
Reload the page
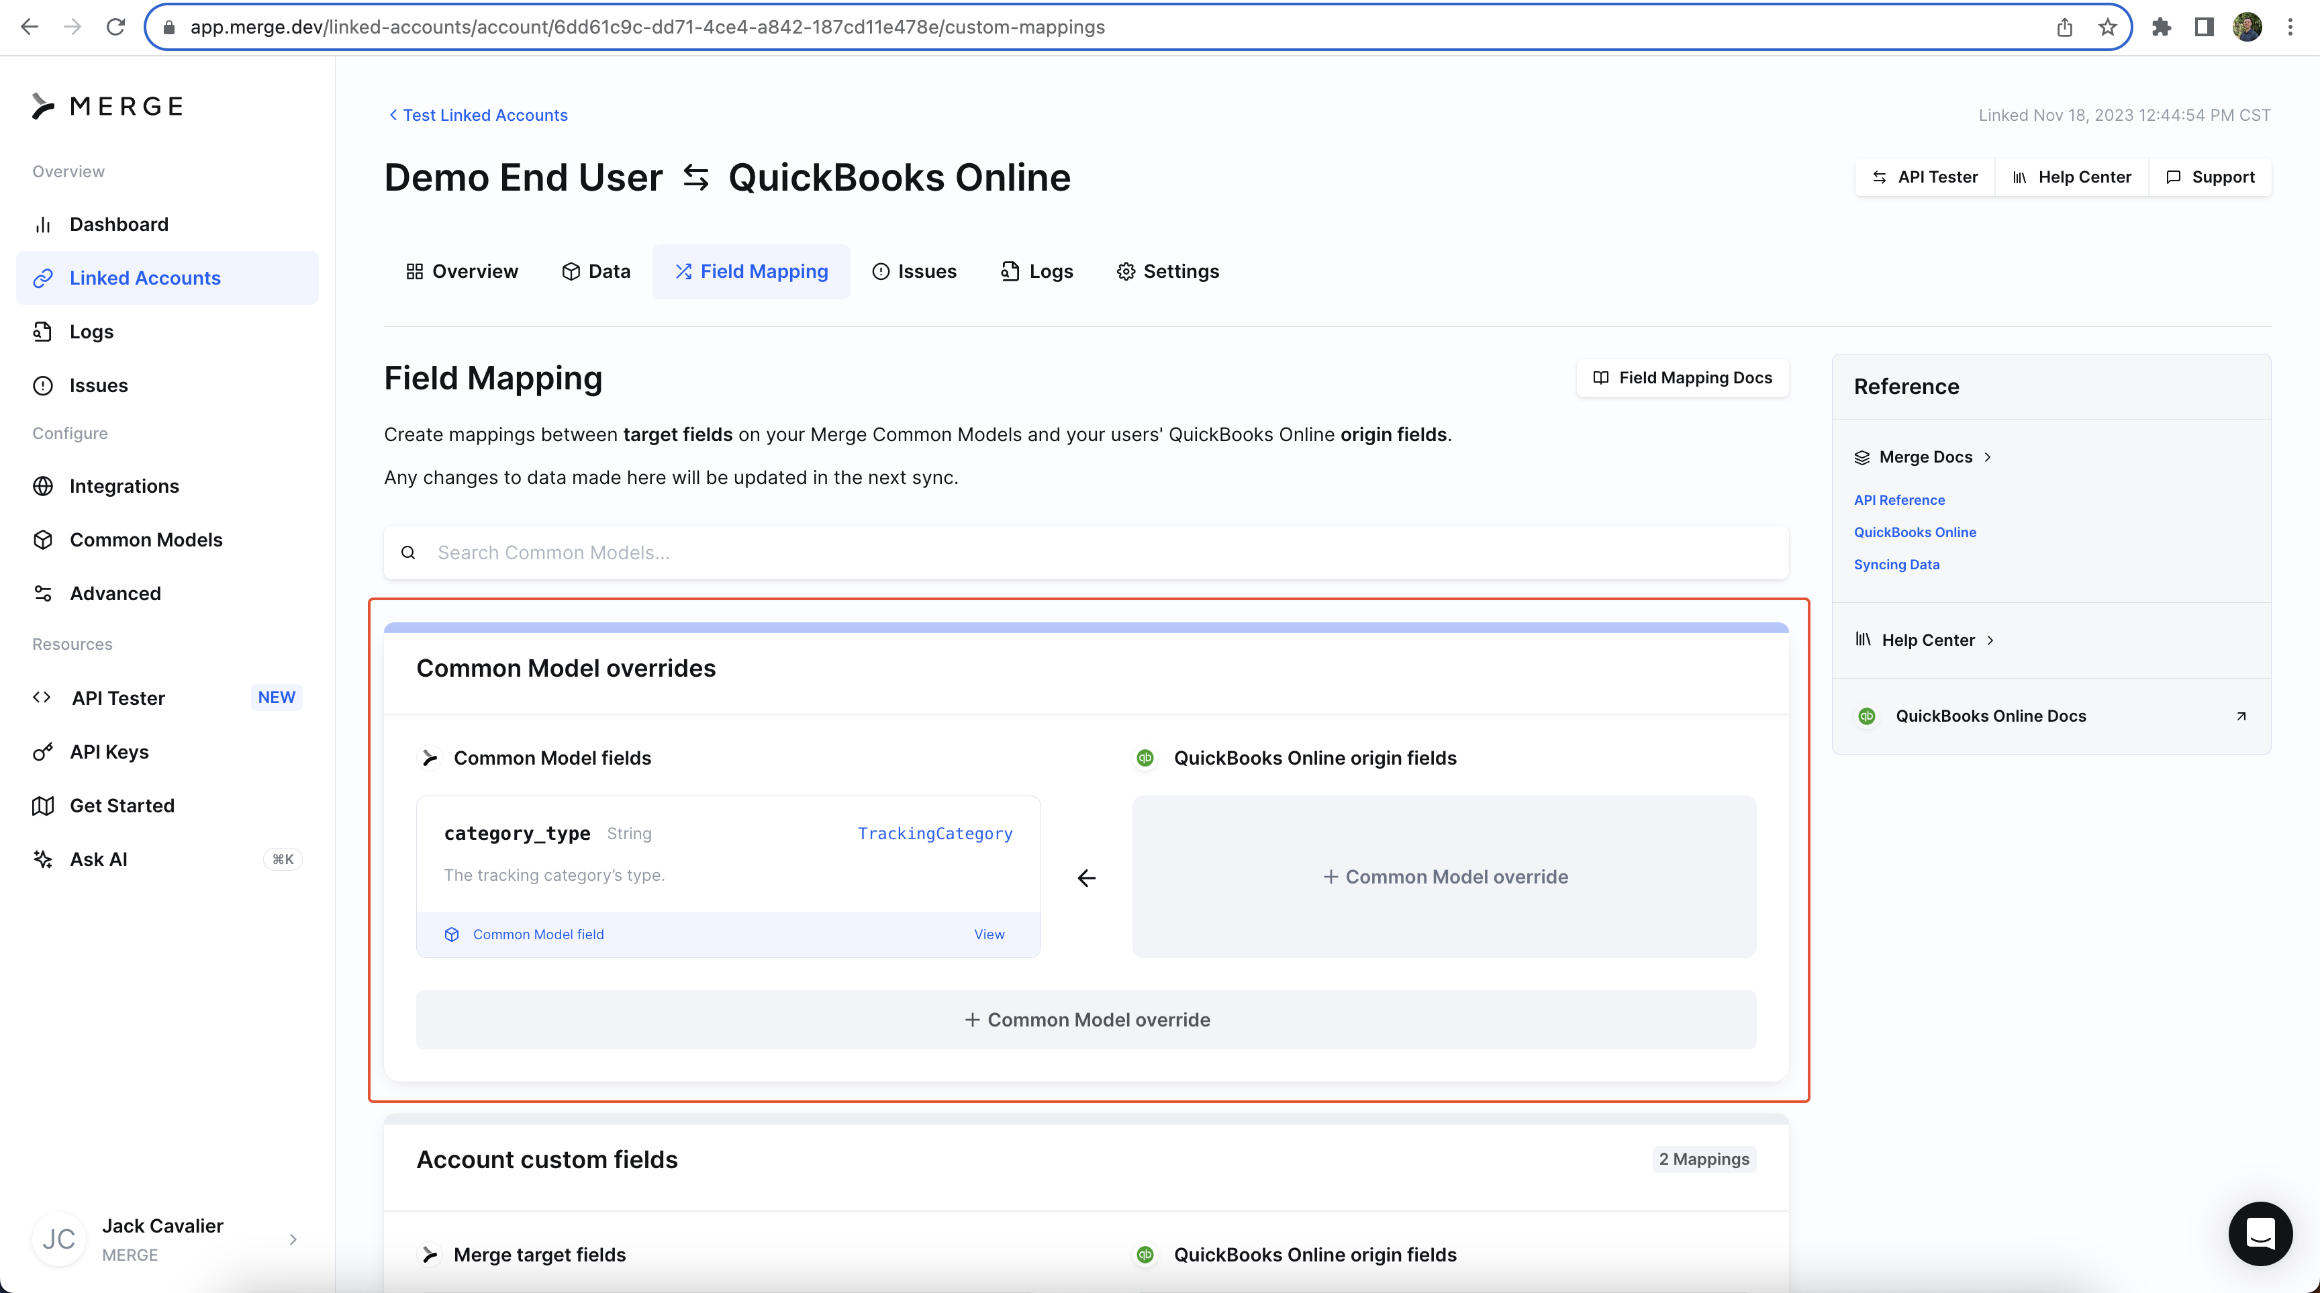115,27
